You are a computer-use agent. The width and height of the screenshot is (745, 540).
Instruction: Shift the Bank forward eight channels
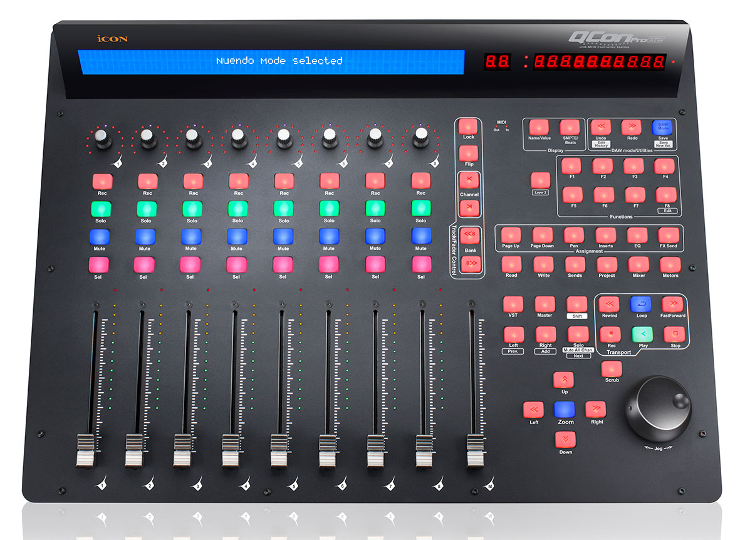[471, 263]
